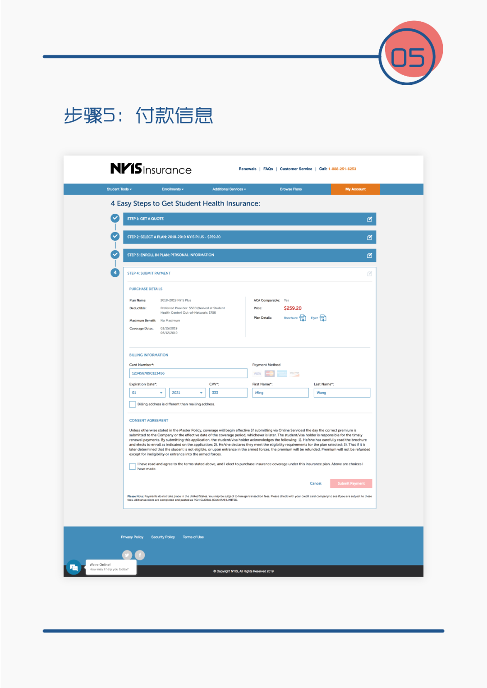
Task: Open Privacy Policy footer link
Action: click(132, 537)
